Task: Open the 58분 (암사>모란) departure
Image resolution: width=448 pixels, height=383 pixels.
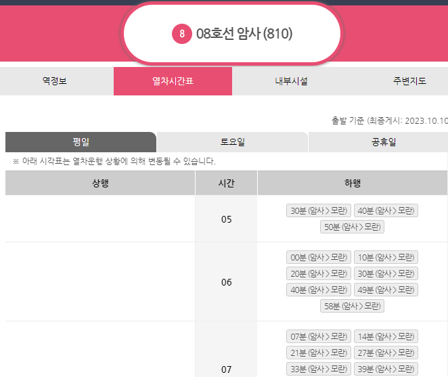Action: pos(353,306)
